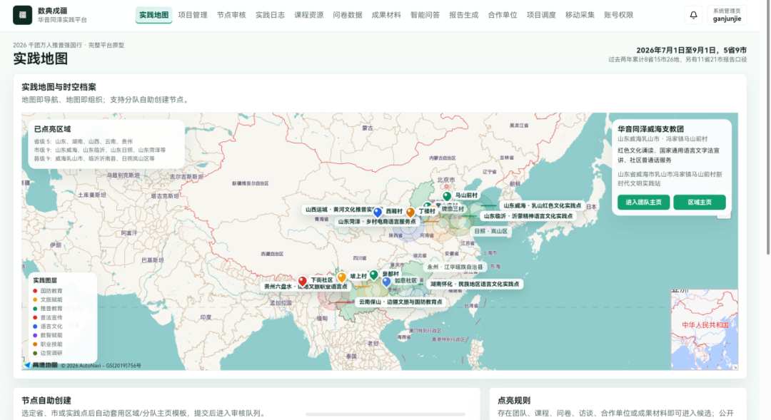This screenshot has height=420, width=771.
Task: Click the 山东威海 · 乳山红色文化实践点 label
Action: tap(543, 206)
